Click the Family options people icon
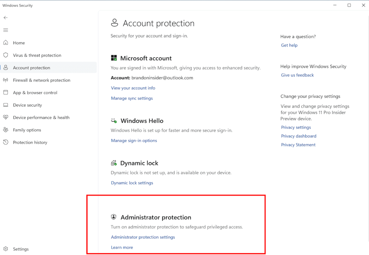The height and width of the screenshot is (255, 369). pyautogui.click(x=6, y=130)
